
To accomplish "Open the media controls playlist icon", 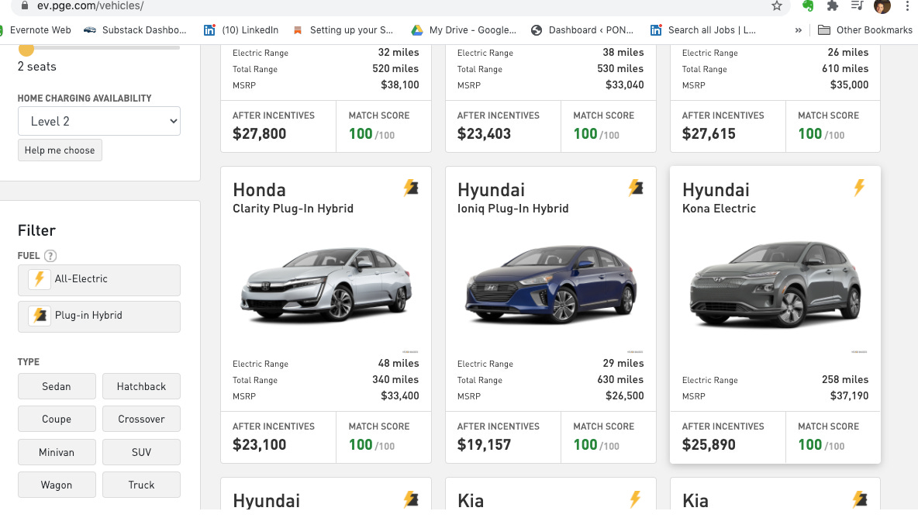I will point(857,6).
